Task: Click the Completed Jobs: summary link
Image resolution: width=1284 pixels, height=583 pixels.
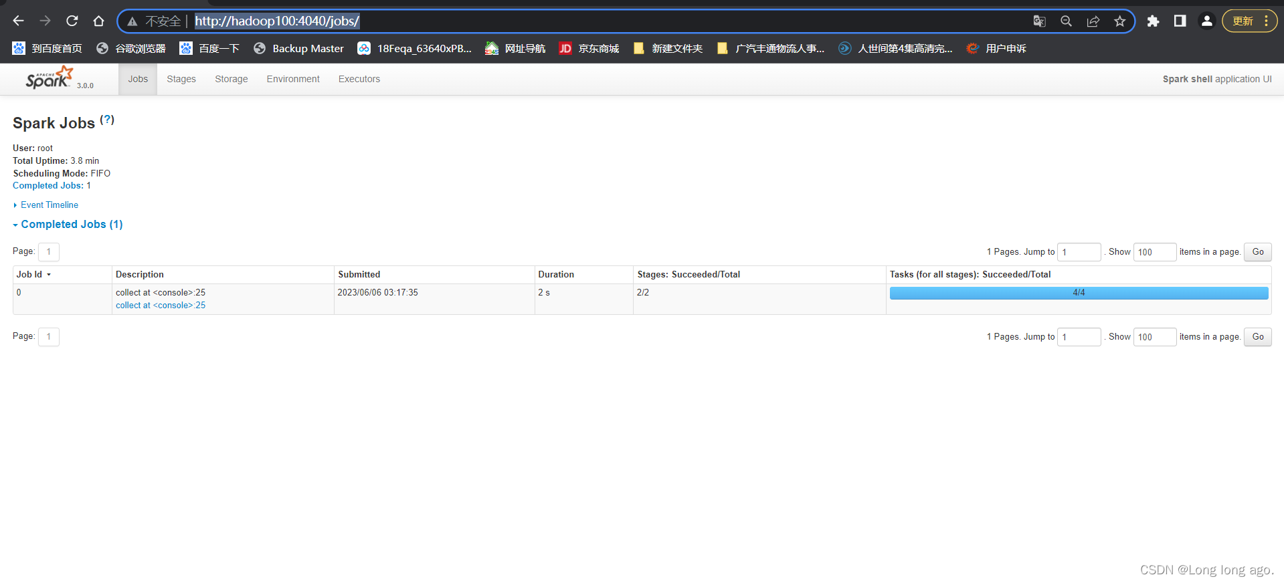Action: click(48, 186)
